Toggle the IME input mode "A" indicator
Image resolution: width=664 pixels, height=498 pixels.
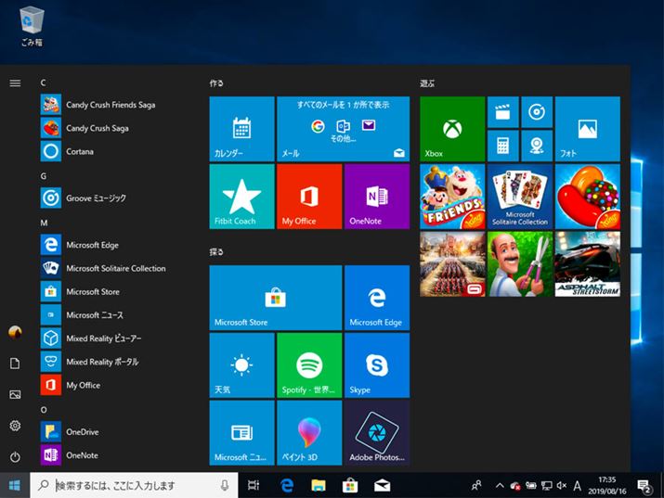[x=578, y=485]
